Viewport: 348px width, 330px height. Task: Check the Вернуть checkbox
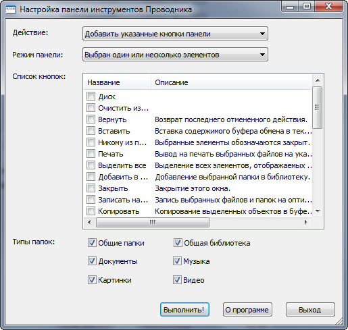(91, 119)
